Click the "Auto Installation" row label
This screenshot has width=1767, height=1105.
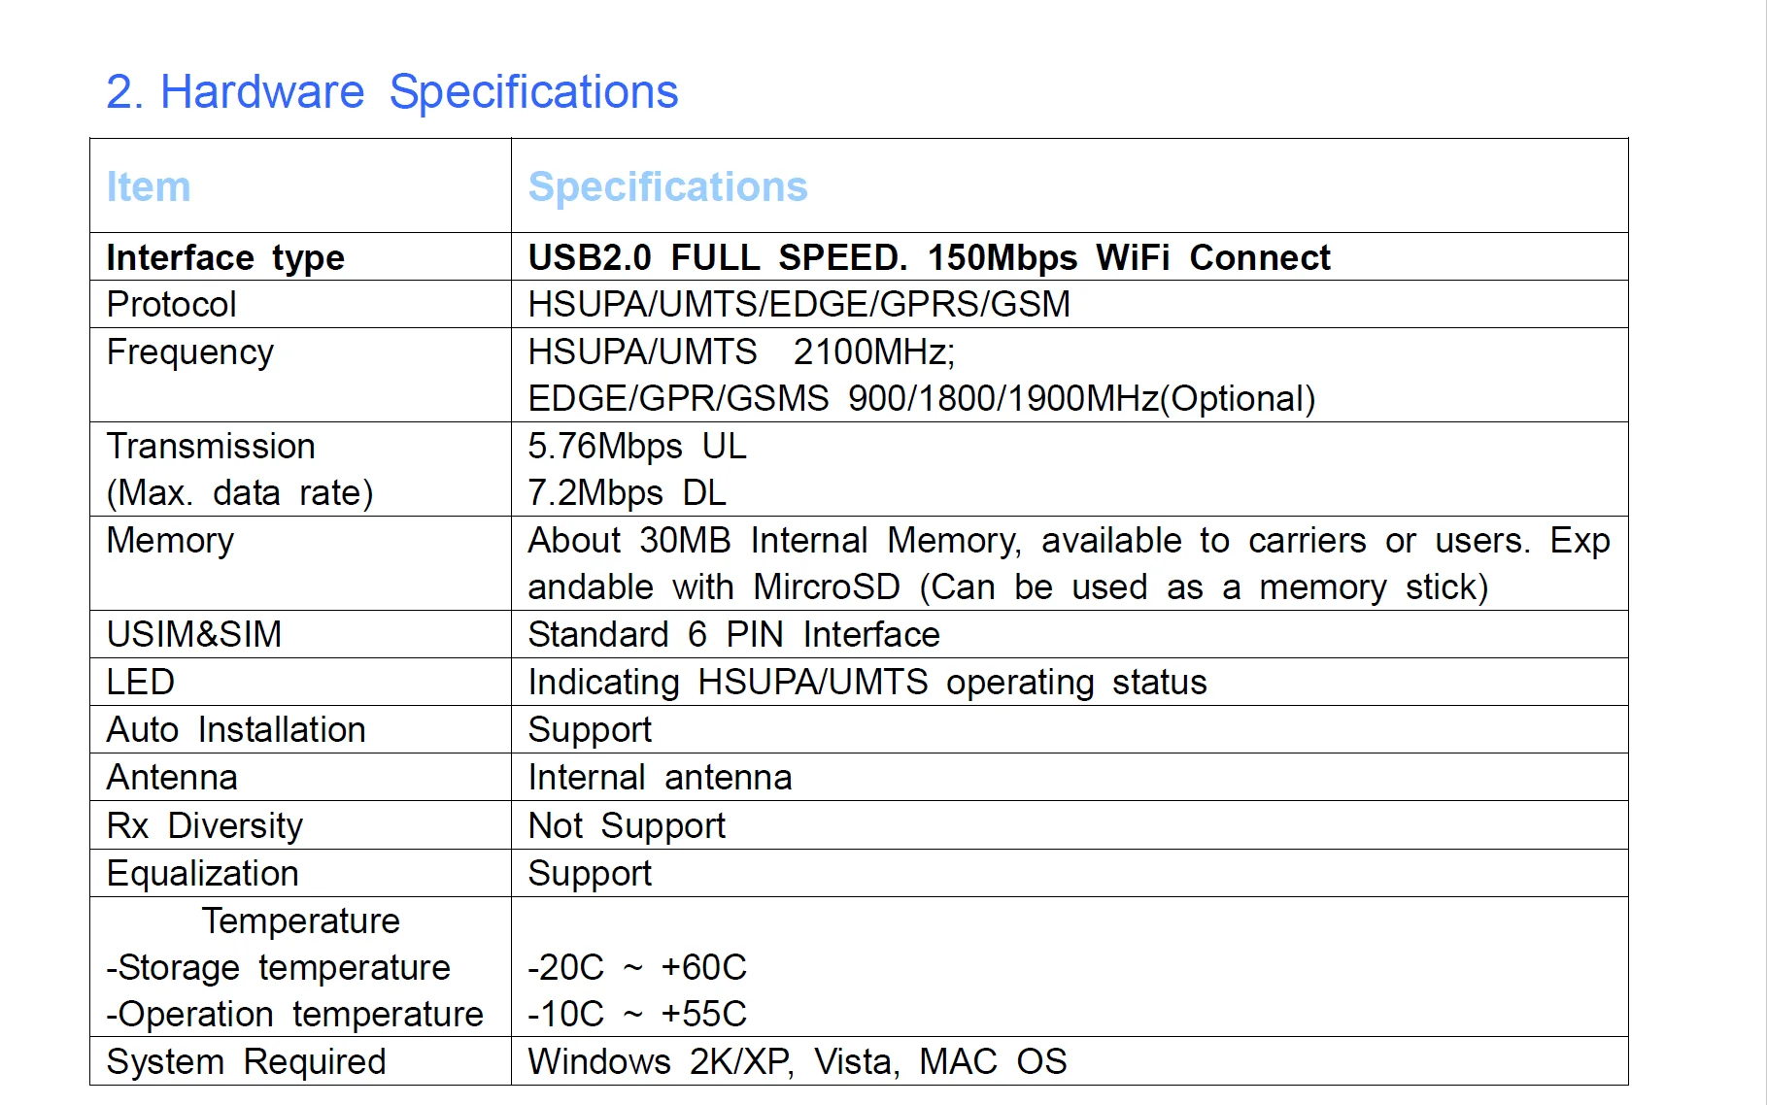coord(236,730)
